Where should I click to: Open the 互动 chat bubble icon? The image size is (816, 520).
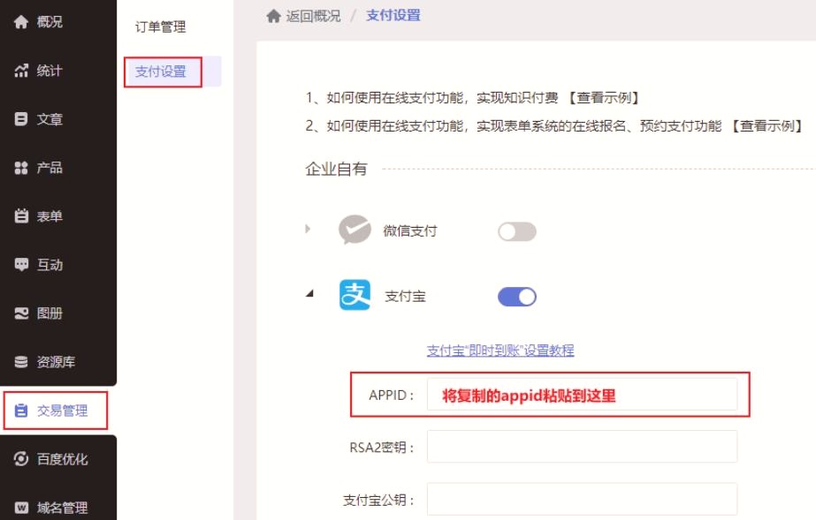point(22,265)
